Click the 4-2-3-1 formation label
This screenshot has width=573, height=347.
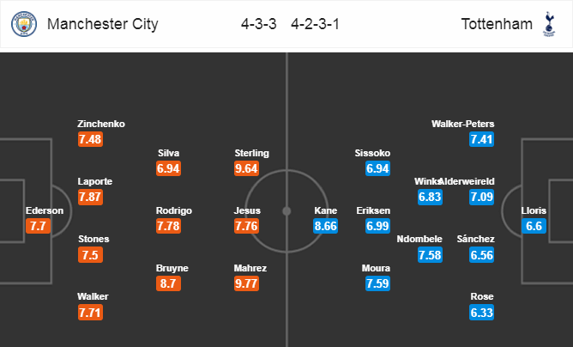(x=315, y=24)
